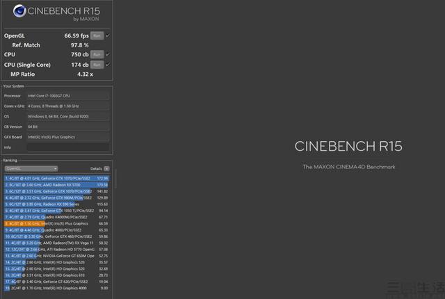445x299 pixels.
Task: Run the CPU benchmark
Action: (97, 54)
